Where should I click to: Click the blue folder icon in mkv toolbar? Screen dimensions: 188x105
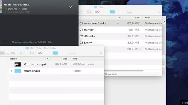(112, 12)
